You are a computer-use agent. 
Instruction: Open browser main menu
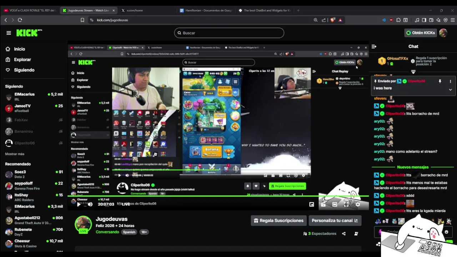[453, 20]
